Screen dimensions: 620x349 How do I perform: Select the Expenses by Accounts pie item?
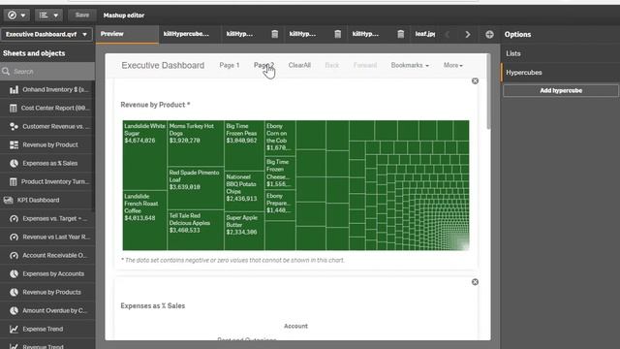point(47,273)
